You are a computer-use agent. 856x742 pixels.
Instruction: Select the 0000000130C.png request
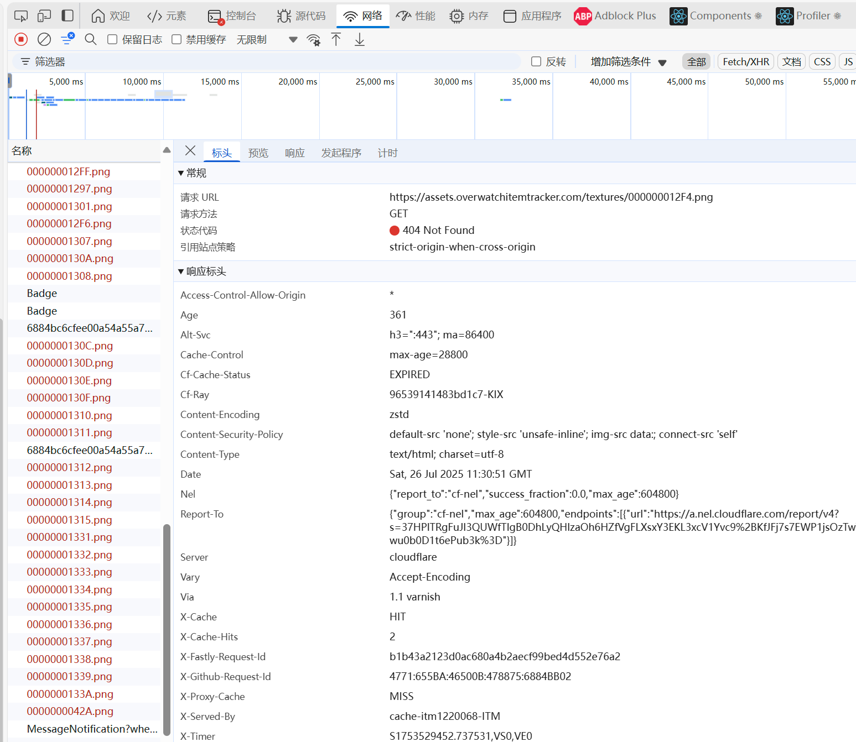tap(70, 346)
